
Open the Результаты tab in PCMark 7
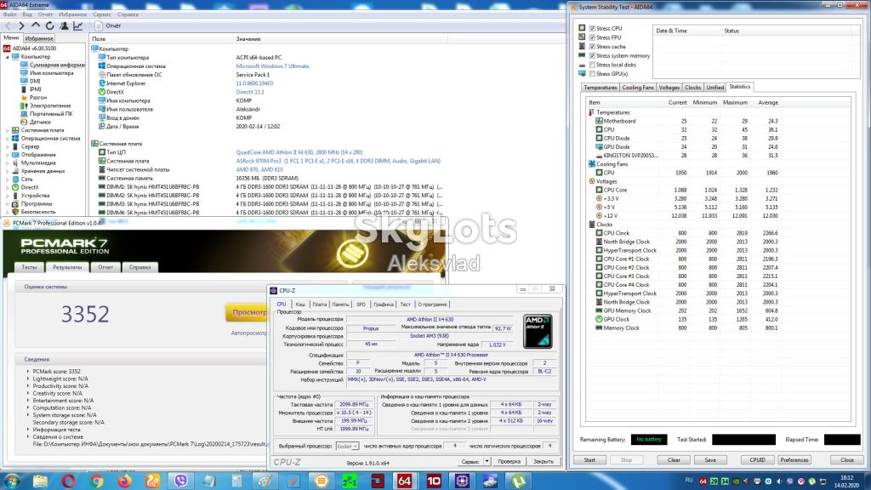tap(67, 267)
